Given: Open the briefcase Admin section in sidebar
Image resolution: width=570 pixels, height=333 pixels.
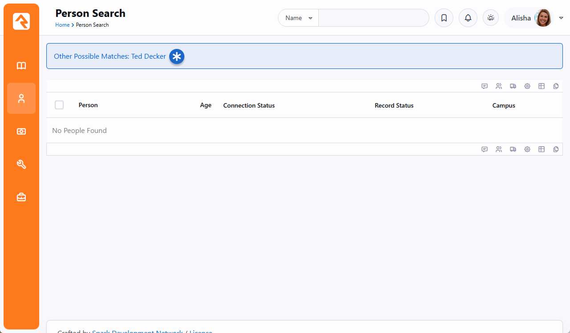Looking at the screenshot, I should point(21,197).
